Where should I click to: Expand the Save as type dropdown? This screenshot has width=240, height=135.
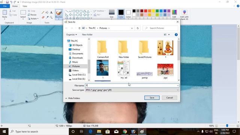(x=177, y=90)
